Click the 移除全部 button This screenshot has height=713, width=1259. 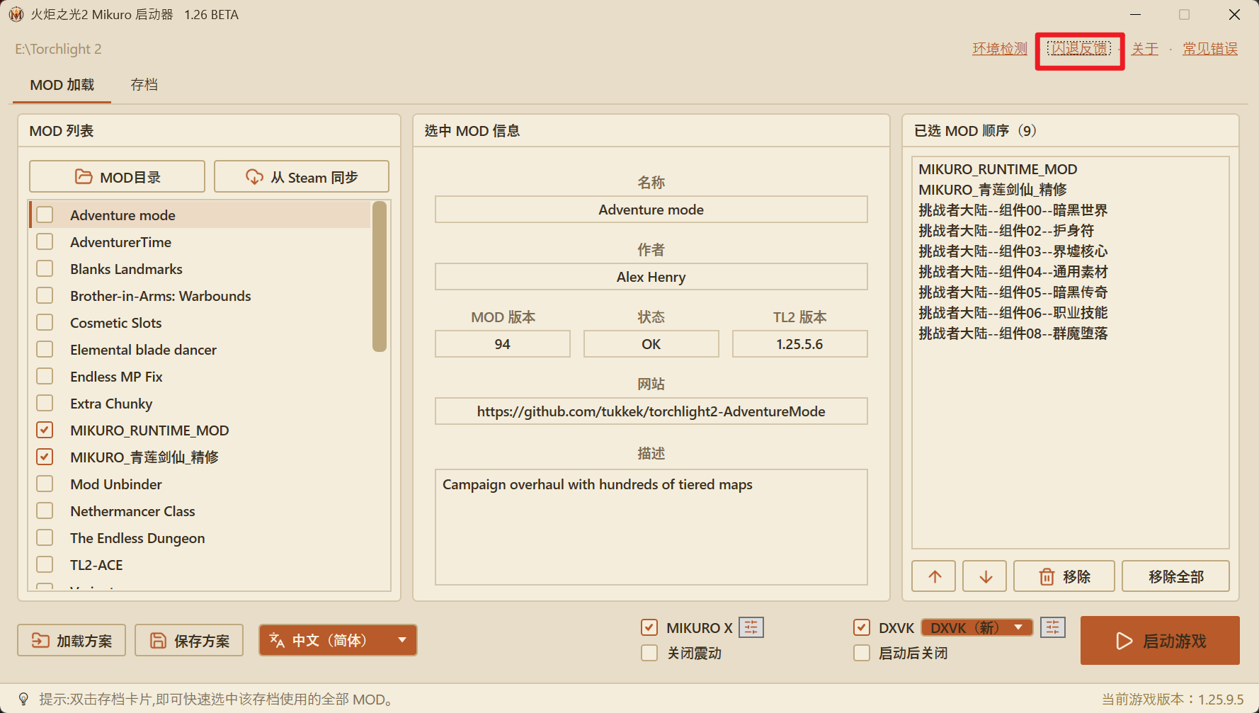pos(1175,576)
